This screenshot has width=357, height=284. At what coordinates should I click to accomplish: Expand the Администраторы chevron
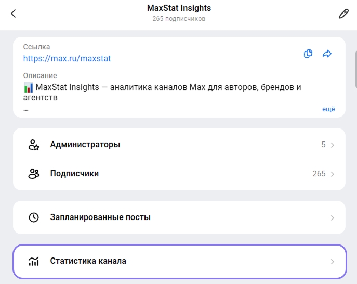click(x=333, y=145)
